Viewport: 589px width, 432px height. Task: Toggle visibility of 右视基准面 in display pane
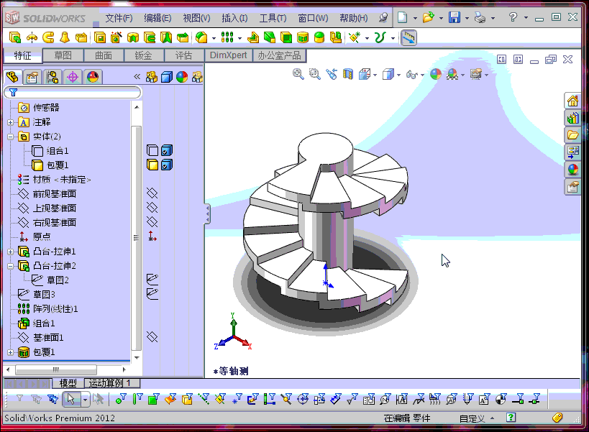(x=152, y=222)
